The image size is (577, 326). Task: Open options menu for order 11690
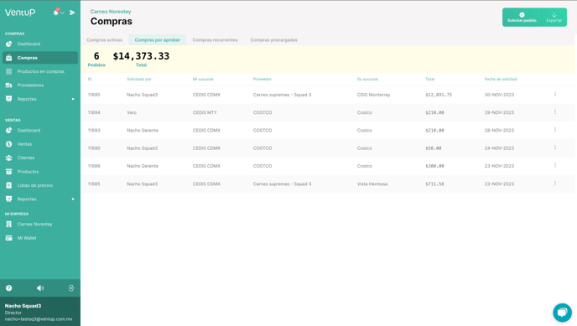pyautogui.click(x=555, y=147)
